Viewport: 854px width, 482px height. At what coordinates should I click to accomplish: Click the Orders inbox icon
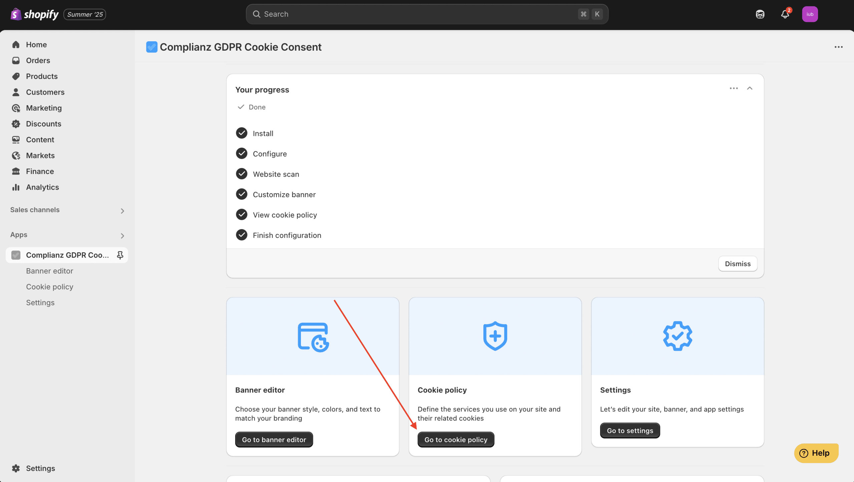coord(16,60)
